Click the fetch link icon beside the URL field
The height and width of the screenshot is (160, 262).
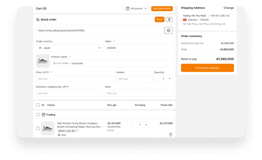tap(169, 30)
